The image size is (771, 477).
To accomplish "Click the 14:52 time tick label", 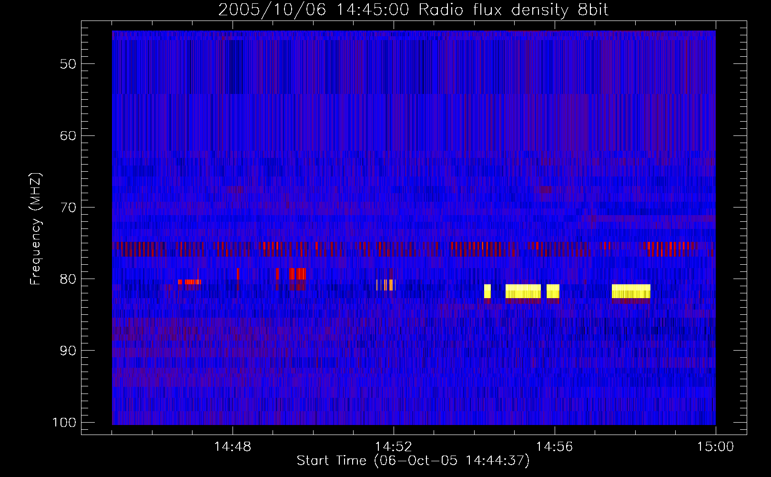I will 394,447.
